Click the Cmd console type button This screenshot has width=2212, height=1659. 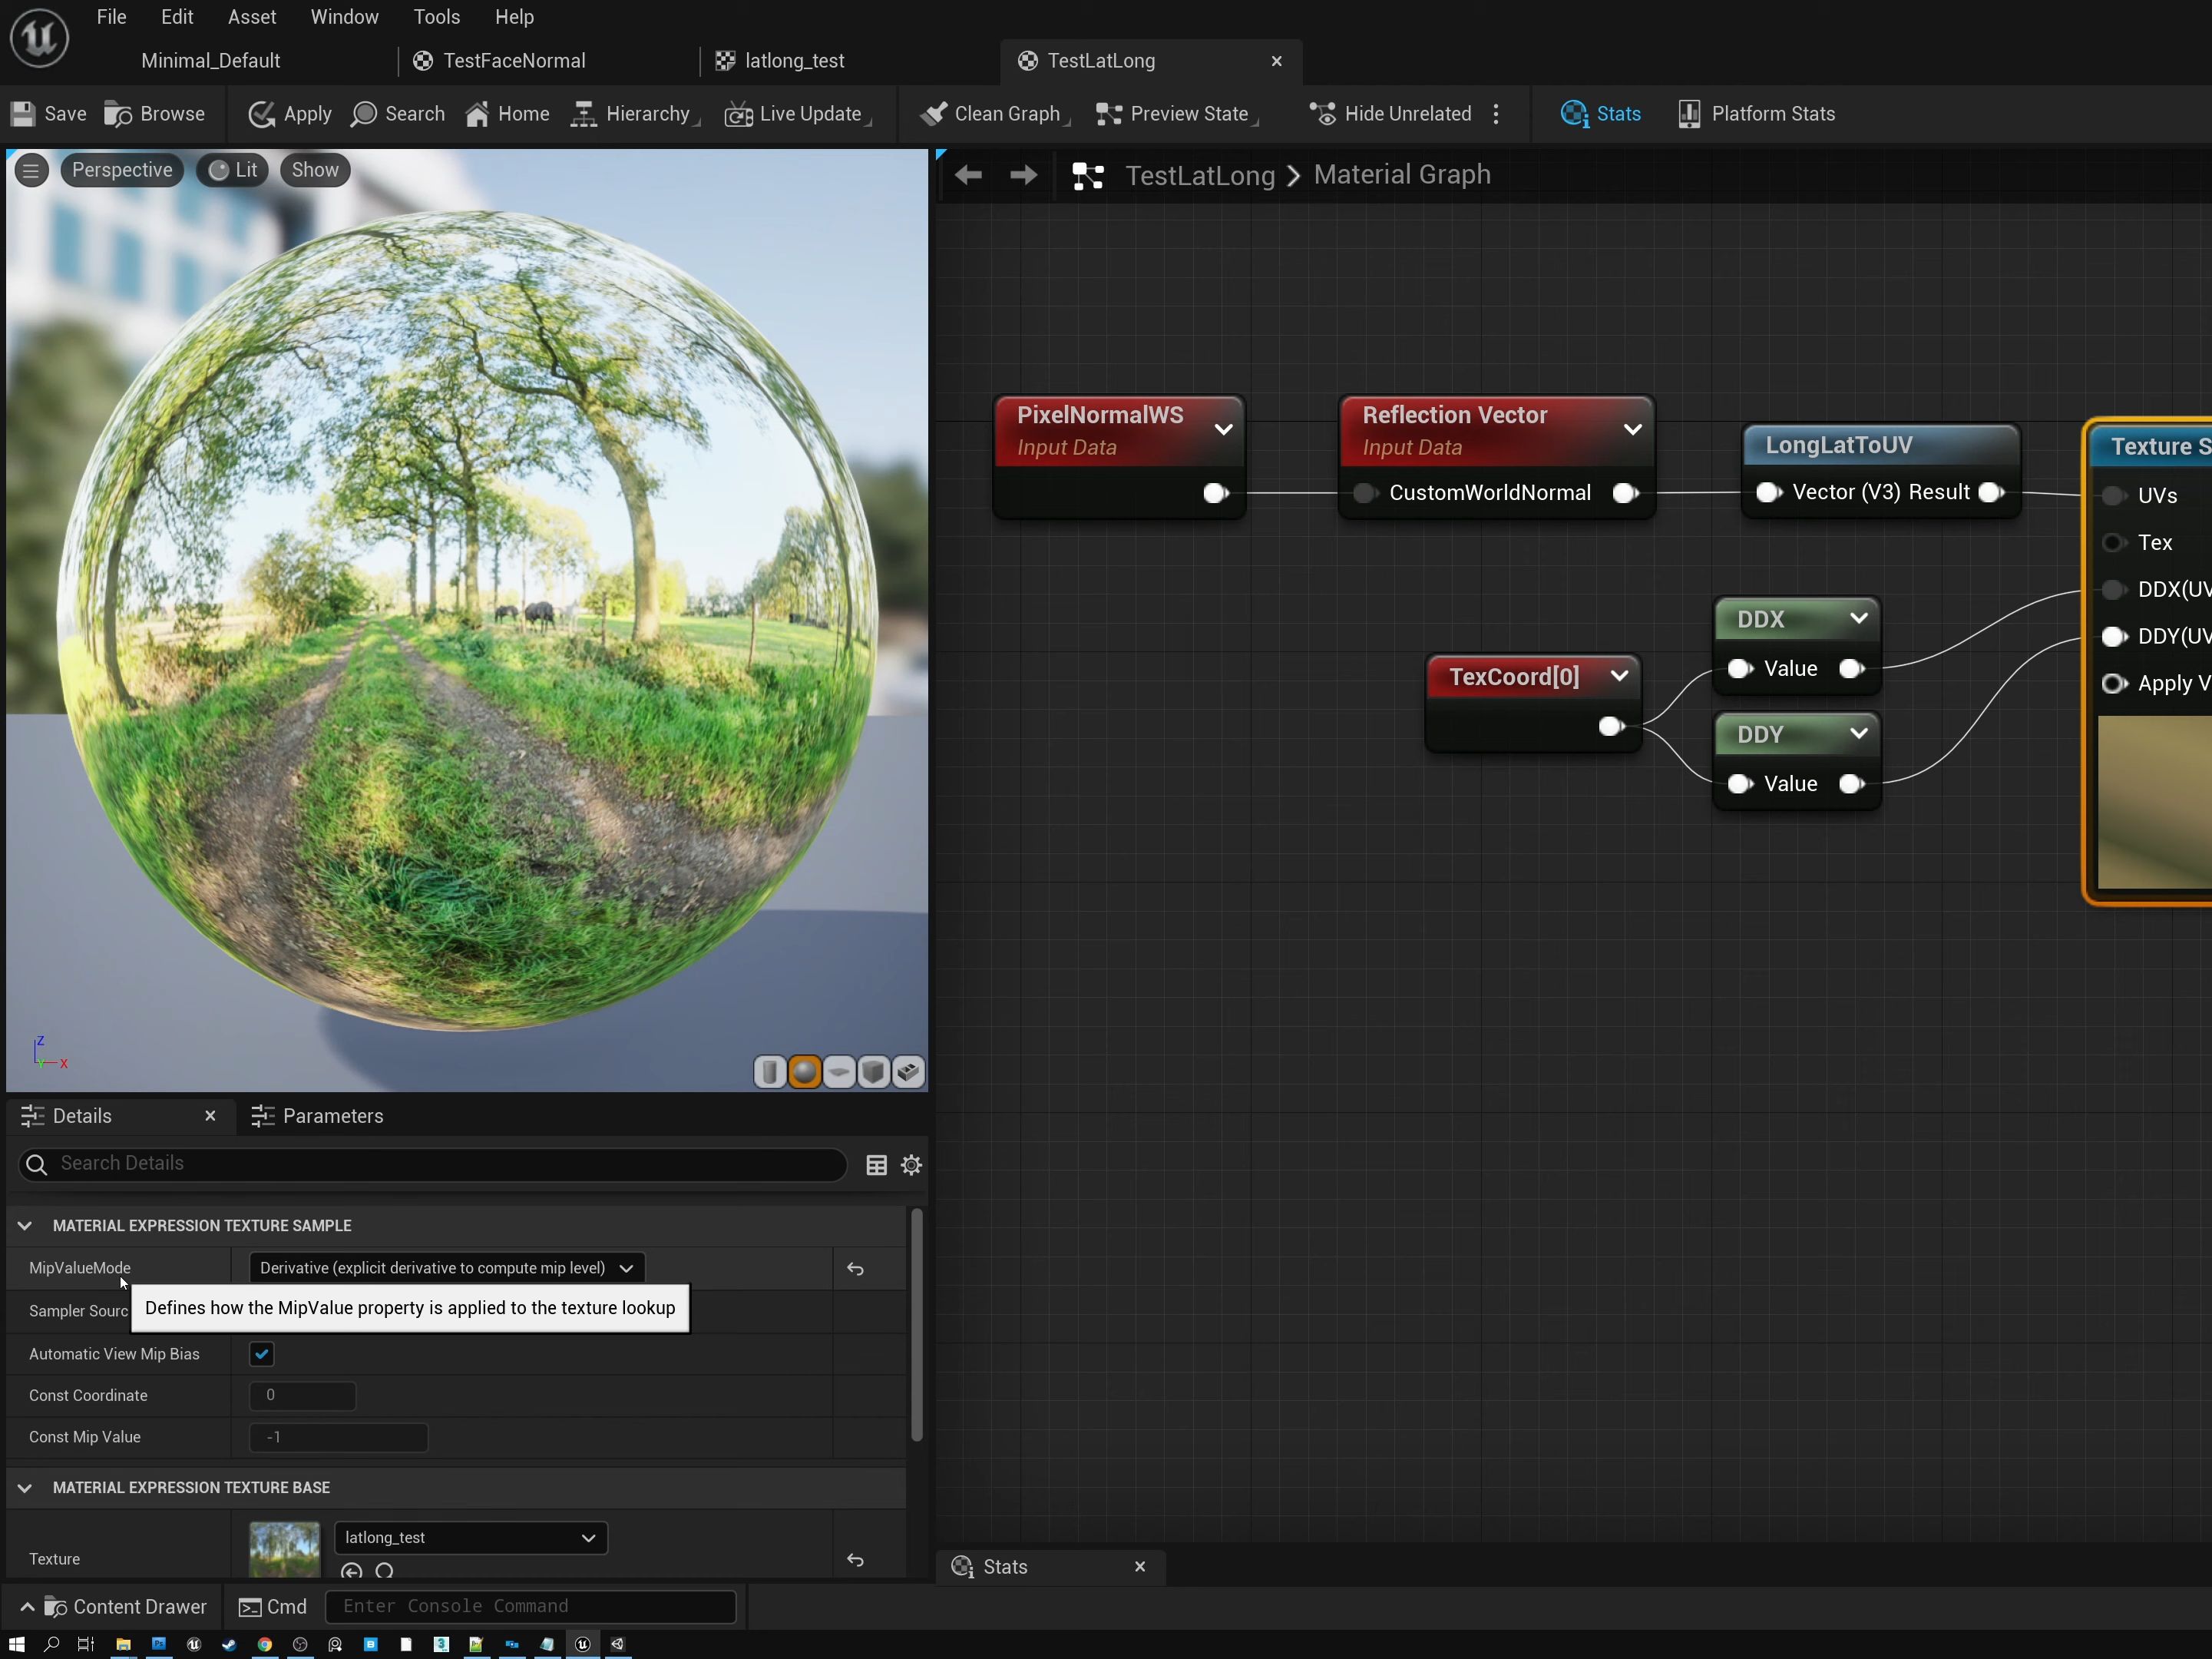(273, 1608)
